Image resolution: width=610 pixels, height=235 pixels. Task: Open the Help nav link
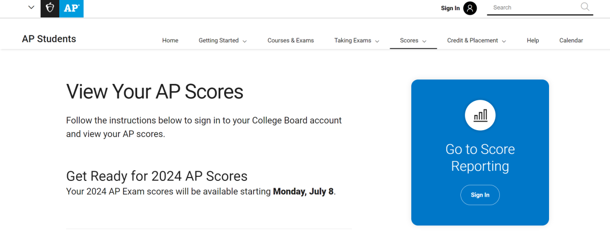tap(533, 41)
